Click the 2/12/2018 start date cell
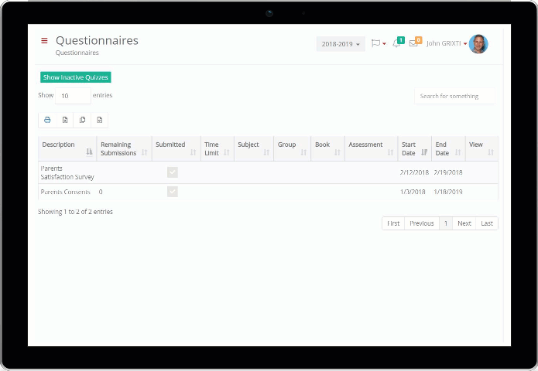Screen dimensions: 538x371 pos(414,172)
